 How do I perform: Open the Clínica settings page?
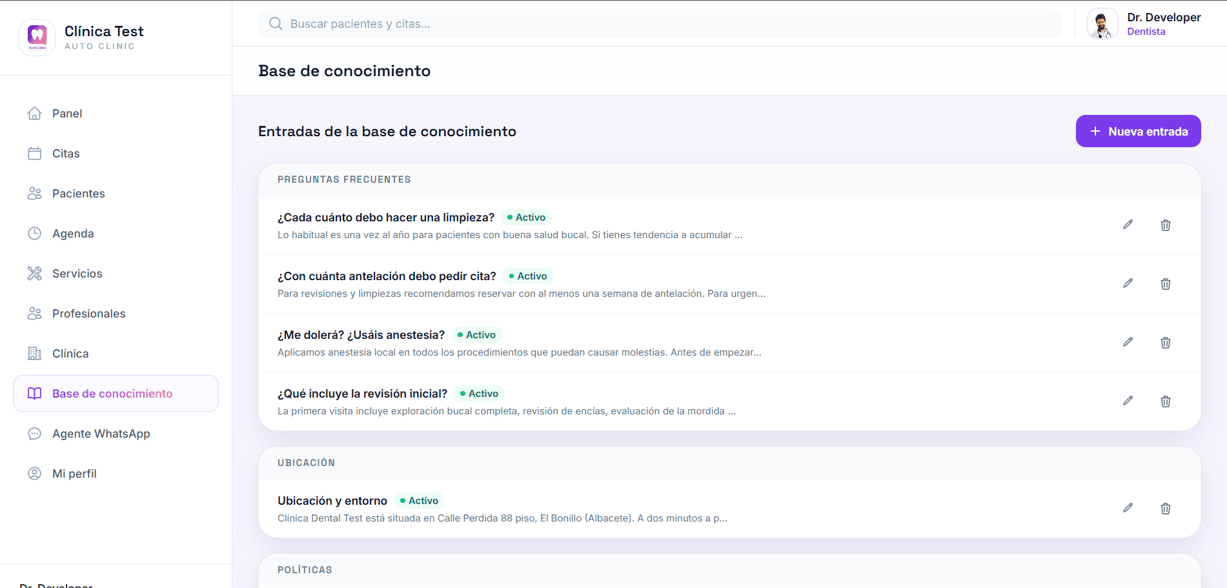[x=116, y=354]
